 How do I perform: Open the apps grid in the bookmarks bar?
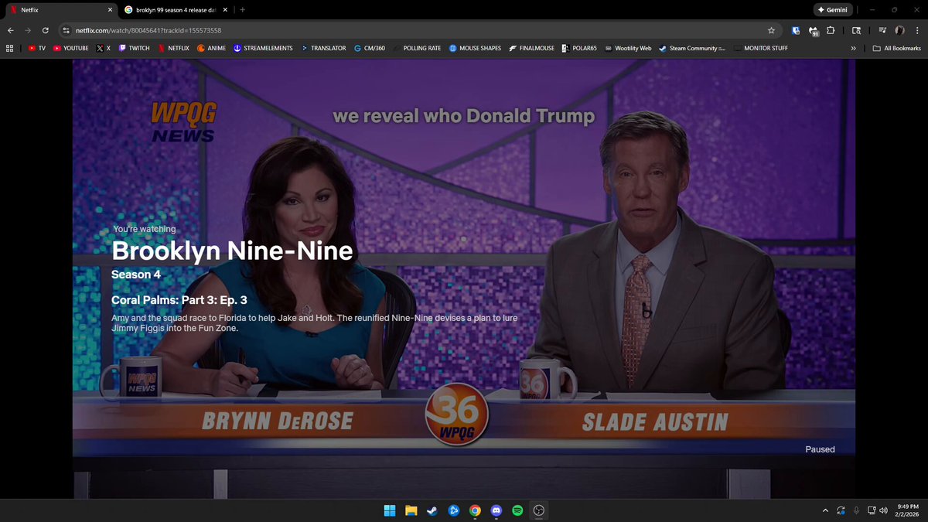click(9, 48)
